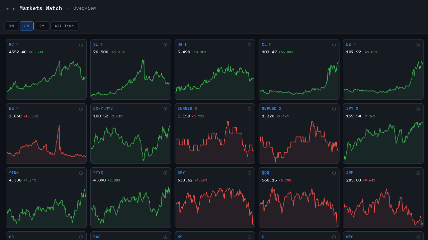Viewport: 428px width, 240px height.
Task: Open the BZ=F ticker link
Action: click(351, 45)
